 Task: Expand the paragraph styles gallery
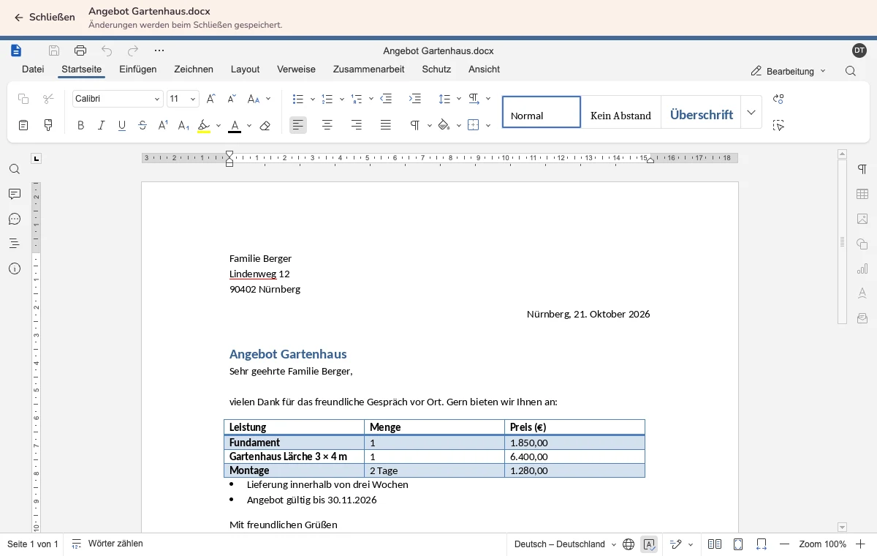pos(751,113)
